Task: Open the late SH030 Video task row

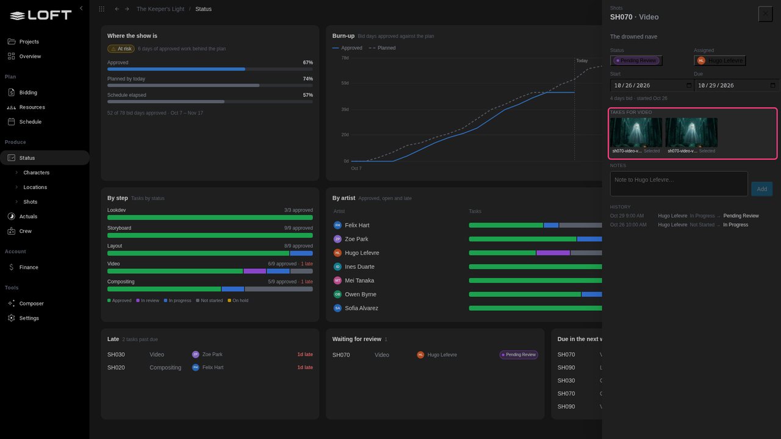Action: click(x=210, y=354)
